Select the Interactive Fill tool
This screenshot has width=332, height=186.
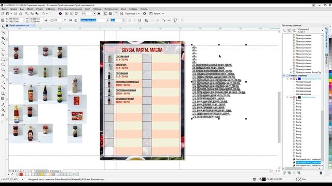3,110
